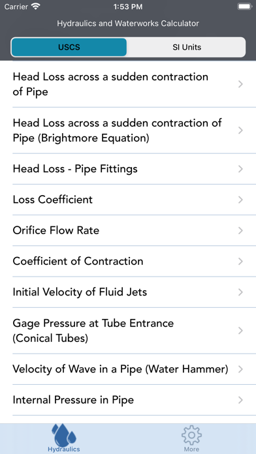Switch to the More tab label
The height and width of the screenshot is (454, 256).
pyautogui.click(x=191, y=449)
